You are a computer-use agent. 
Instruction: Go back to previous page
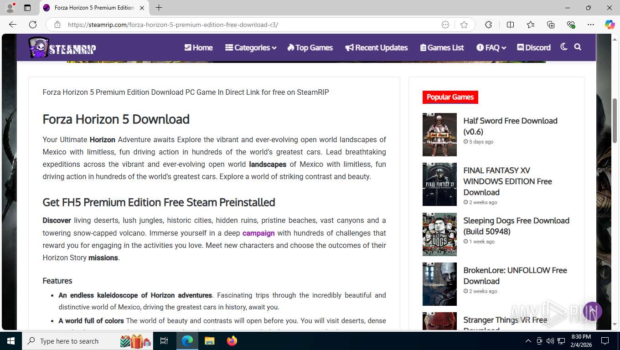(x=13, y=25)
